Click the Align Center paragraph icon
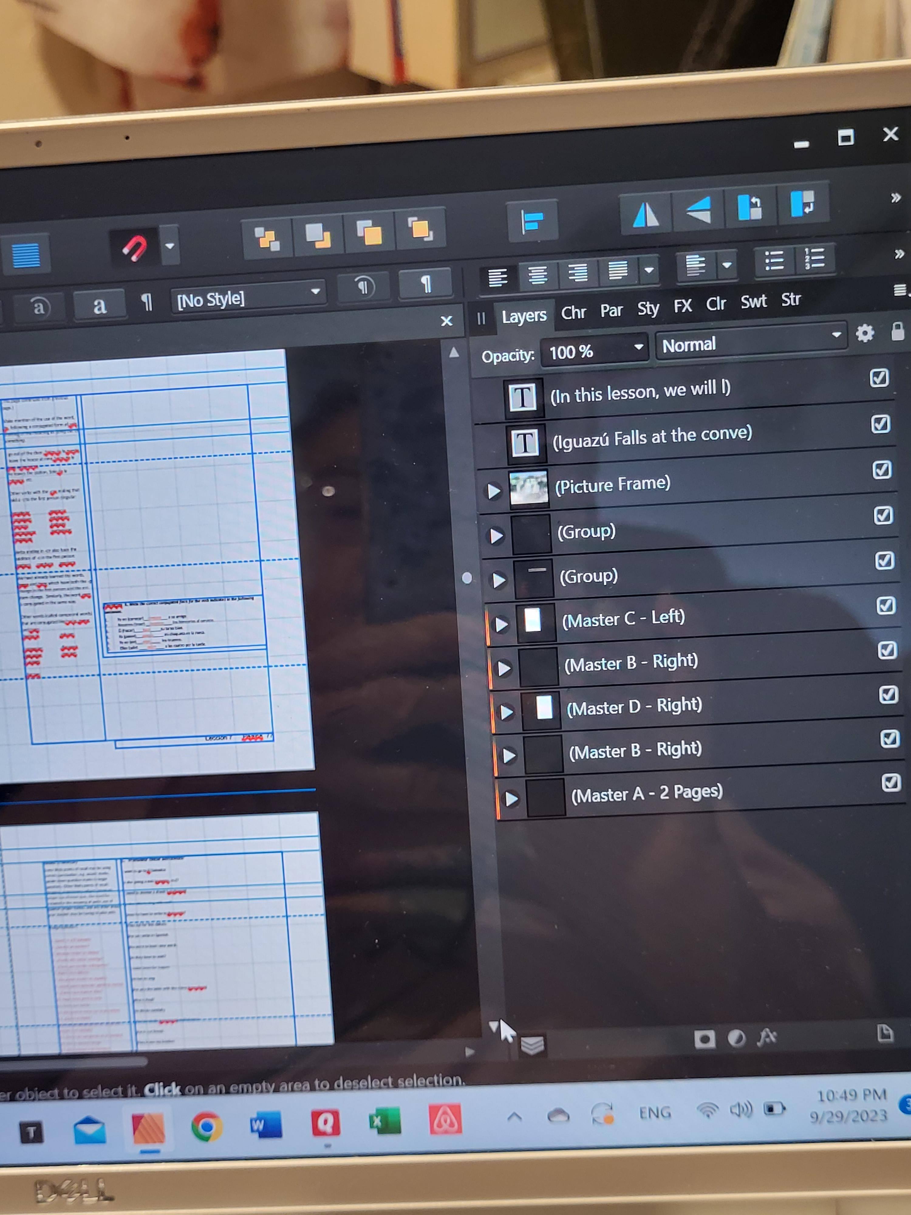Screen dimensions: 911x1215 [x=537, y=275]
